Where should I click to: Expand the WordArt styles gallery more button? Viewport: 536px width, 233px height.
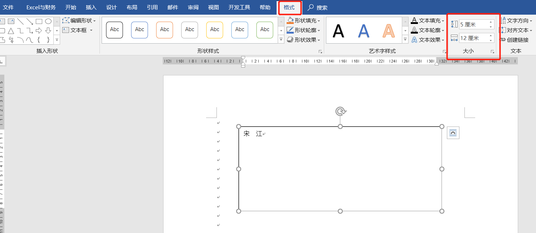pos(405,39)
